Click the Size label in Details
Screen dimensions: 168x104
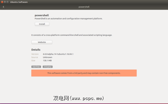[33, 60]
